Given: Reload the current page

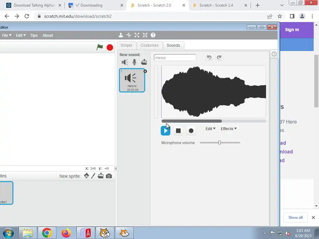Looking at the screenshot, I should (27, 16).
